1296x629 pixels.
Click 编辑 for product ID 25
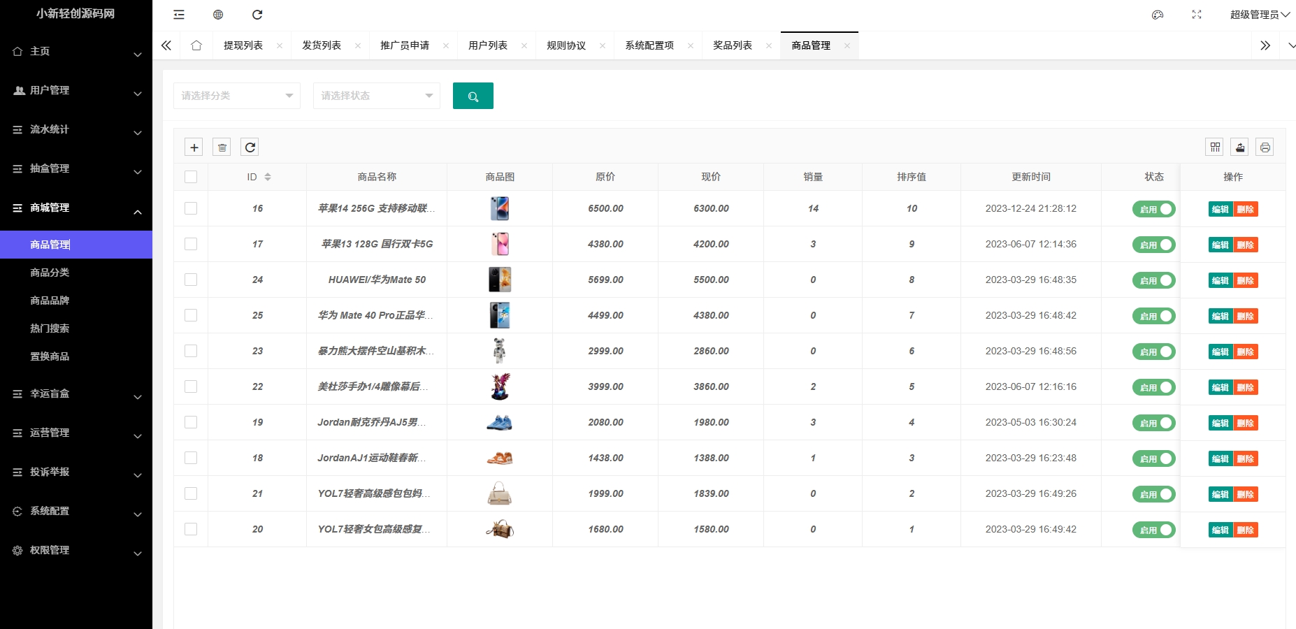pyautogui.click(x=1221, y=316)
